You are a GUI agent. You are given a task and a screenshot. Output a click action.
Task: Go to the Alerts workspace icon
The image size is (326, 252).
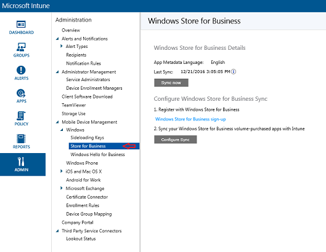pyautogui.click(x=21, y=73)
